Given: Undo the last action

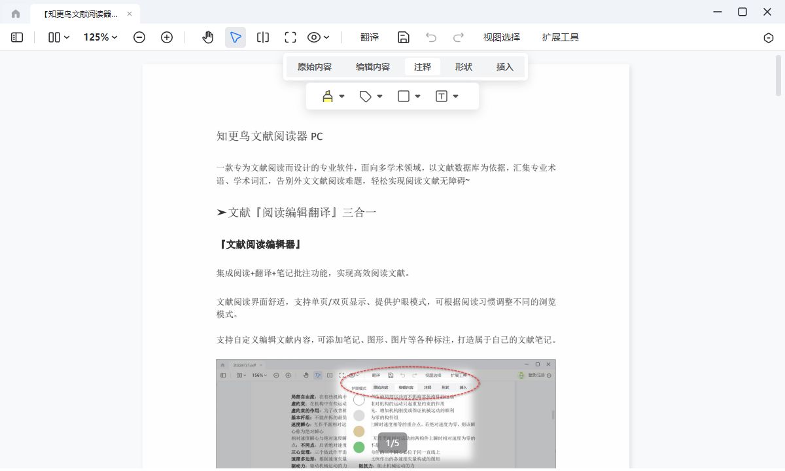Looking at the screenshot, I should [431, 37].
